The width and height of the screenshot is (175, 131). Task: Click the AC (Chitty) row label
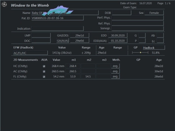(20, 71)
